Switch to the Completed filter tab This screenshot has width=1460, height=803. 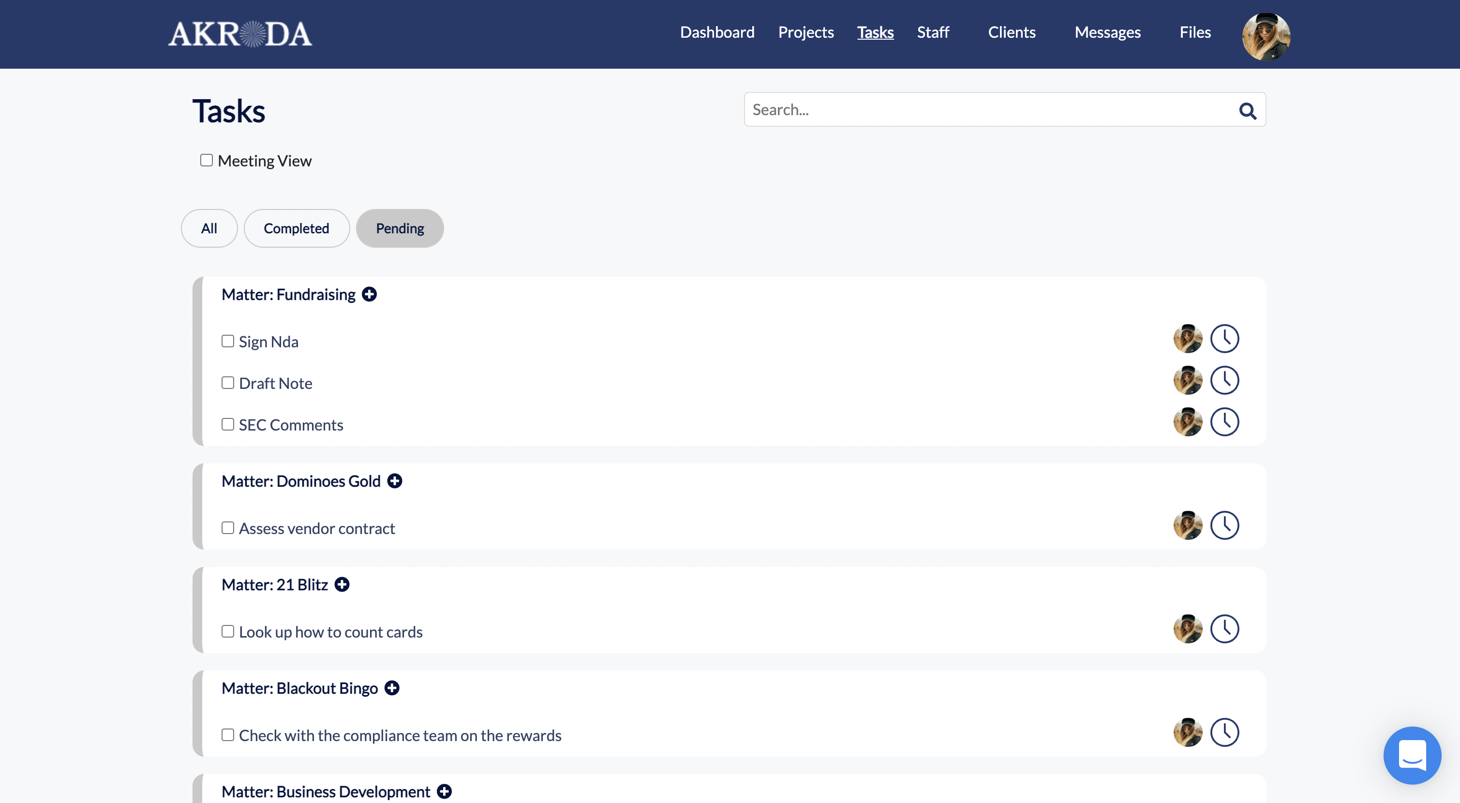(296, 228)
